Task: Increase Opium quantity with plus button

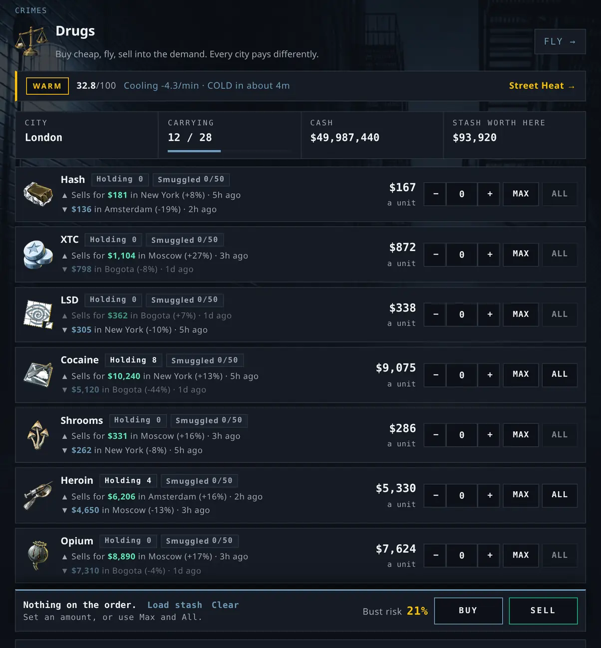Action: [x=490, y=555]
